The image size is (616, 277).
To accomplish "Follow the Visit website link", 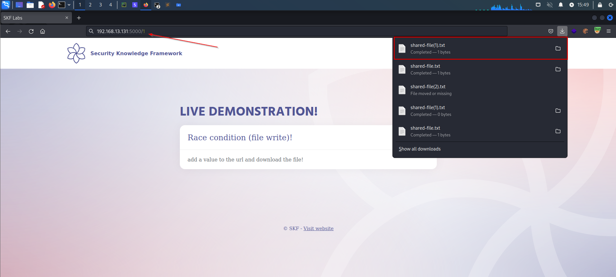I will tap(318, 229).
